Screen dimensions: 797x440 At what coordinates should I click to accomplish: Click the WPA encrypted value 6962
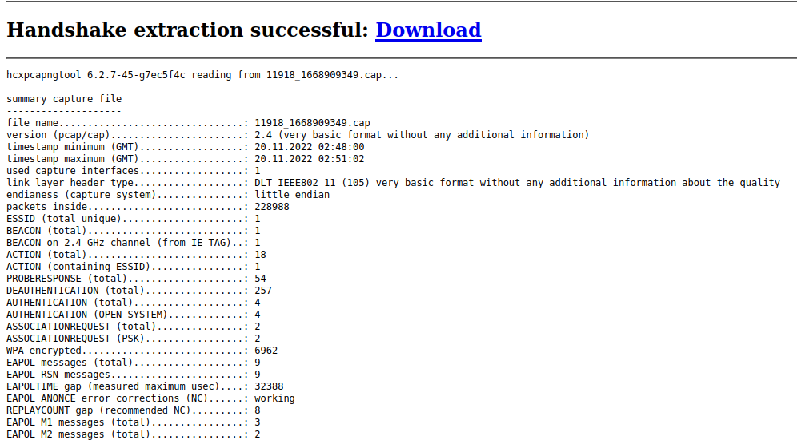point(266,351)
